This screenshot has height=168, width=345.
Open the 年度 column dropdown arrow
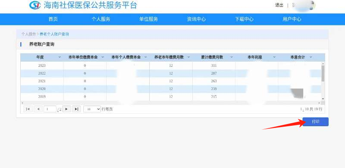coord(60,57)
